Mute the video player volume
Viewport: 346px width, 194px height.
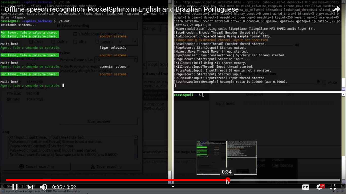[44, 187]
